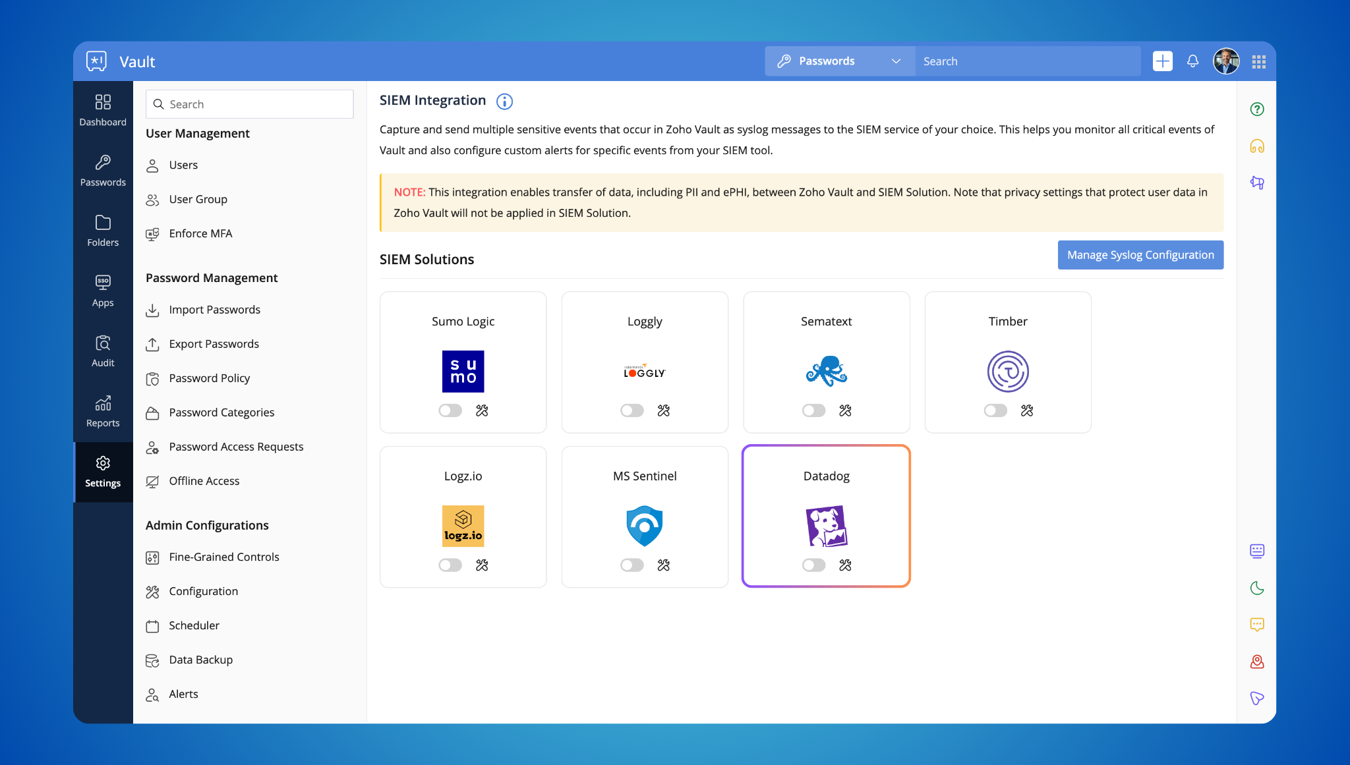Toggle the Timber integration switch

(995, 411)
